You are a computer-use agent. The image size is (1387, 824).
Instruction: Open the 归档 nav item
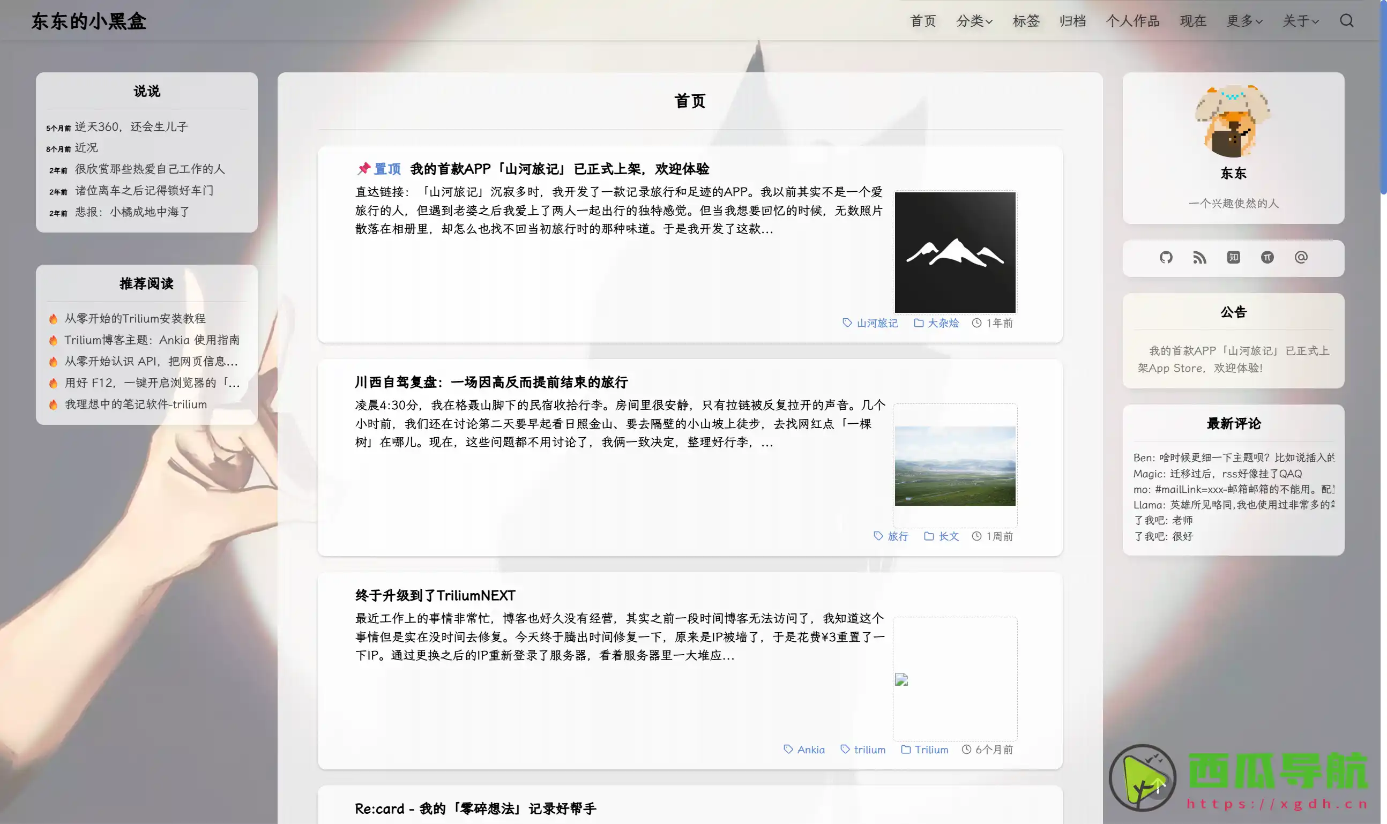[x=1072, y=21]
